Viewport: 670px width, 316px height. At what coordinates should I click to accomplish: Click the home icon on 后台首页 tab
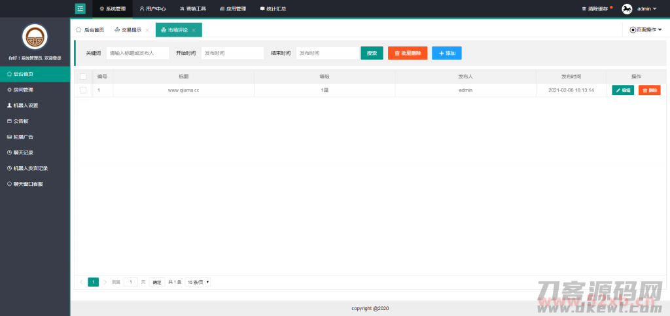click(x=79, y=30)
